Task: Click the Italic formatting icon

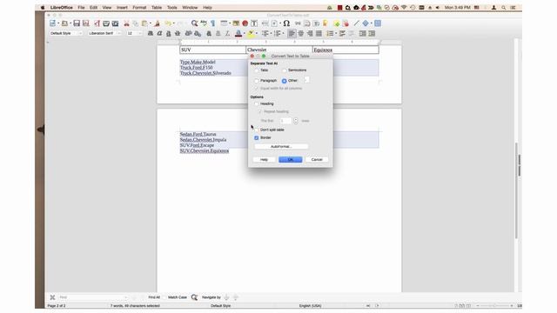Action: coord(159,33)
